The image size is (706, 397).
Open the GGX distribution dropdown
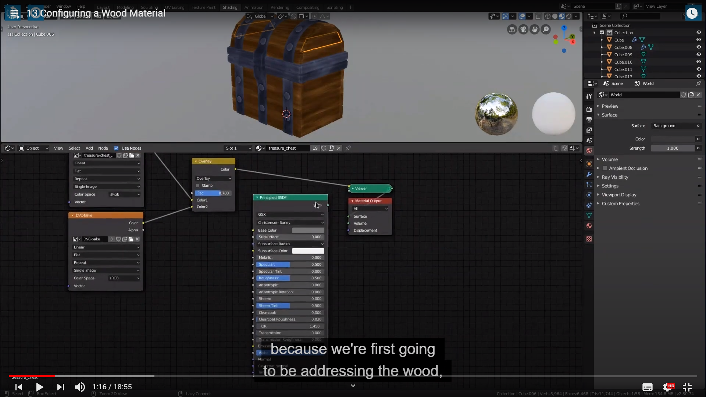(x=290, y=215)
